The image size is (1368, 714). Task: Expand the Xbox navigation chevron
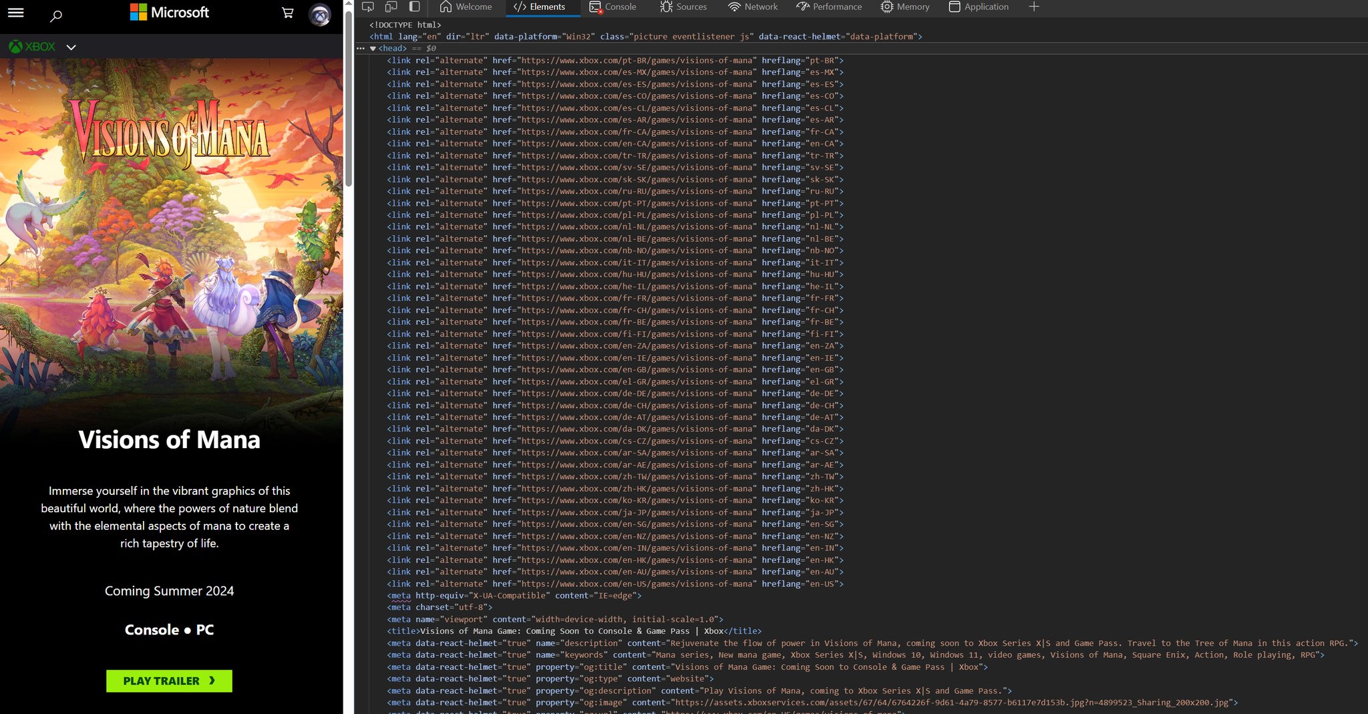pyautogui.click(x=71, y=47)
